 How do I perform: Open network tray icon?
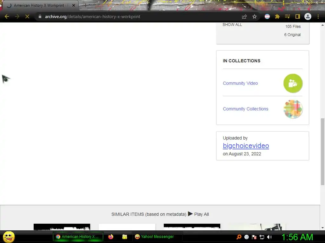pos(262,237)
